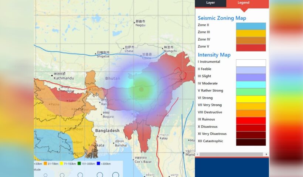Click the earthquake epicenter dot on the map
This screenshot has height=177, width=303.
click(141, 90)
